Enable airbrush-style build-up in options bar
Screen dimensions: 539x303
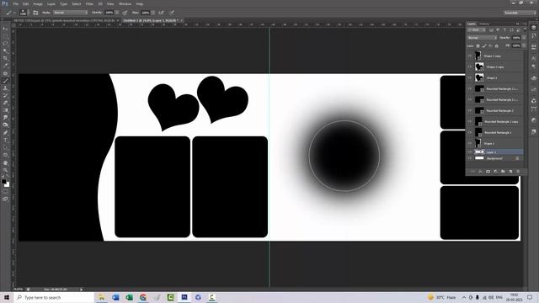click(x=161, y=13)
